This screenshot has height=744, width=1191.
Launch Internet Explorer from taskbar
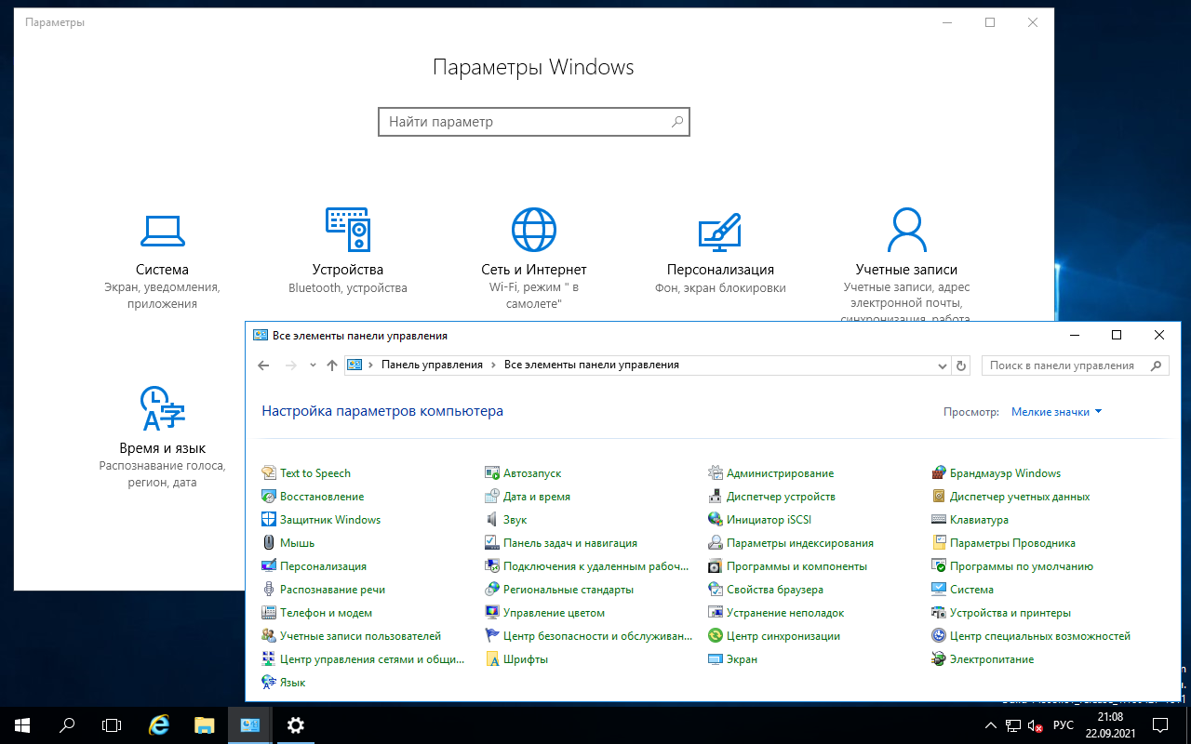(160, 725)
